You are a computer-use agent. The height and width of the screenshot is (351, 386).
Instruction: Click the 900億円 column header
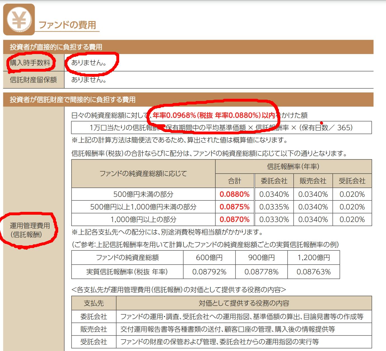262,258
